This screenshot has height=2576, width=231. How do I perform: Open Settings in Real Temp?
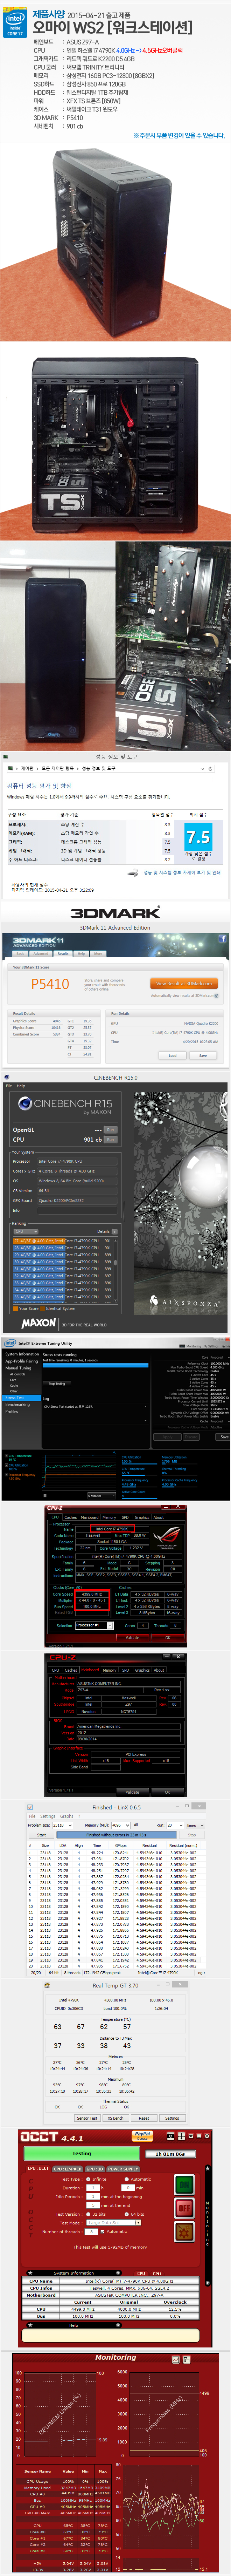172,2118
